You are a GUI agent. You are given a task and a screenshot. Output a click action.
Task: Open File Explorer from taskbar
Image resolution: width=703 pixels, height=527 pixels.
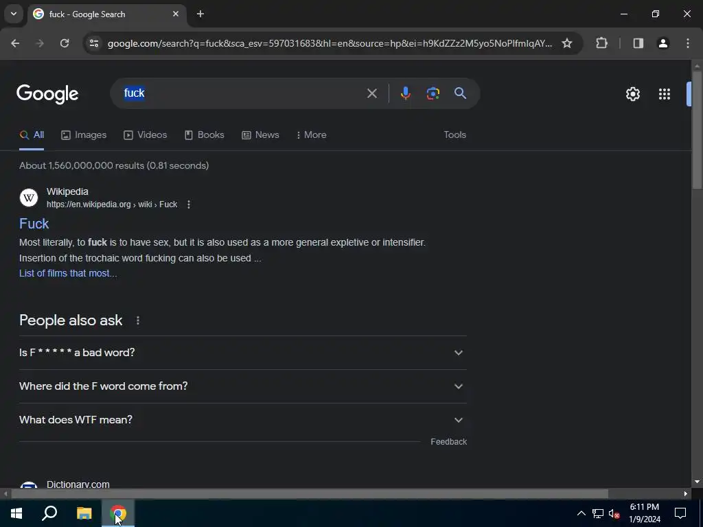(84, 513)
